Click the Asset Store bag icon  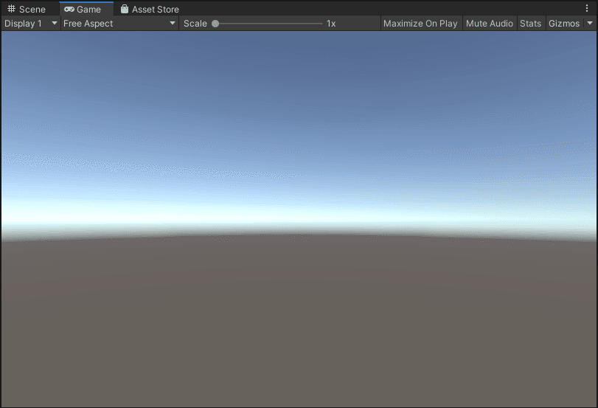(x=125, y=9)
